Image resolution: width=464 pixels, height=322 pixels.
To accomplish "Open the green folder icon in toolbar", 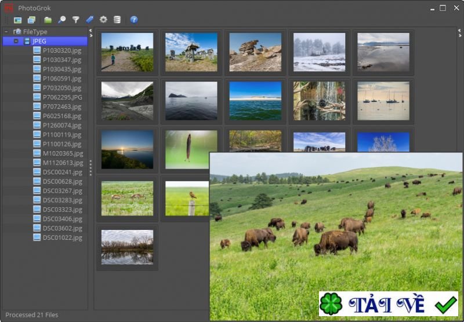I will 48,20.
